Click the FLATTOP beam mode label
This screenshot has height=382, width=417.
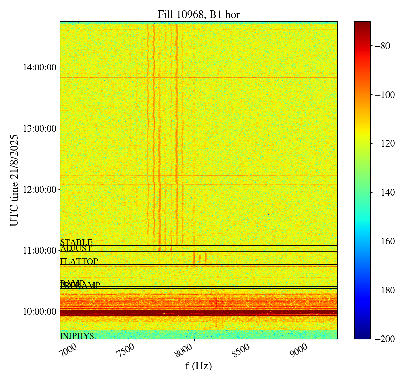pos(79,261)
